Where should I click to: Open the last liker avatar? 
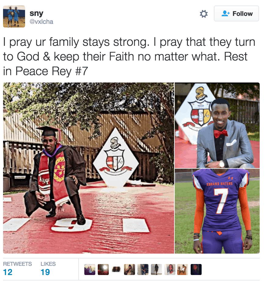coord(196,269)
